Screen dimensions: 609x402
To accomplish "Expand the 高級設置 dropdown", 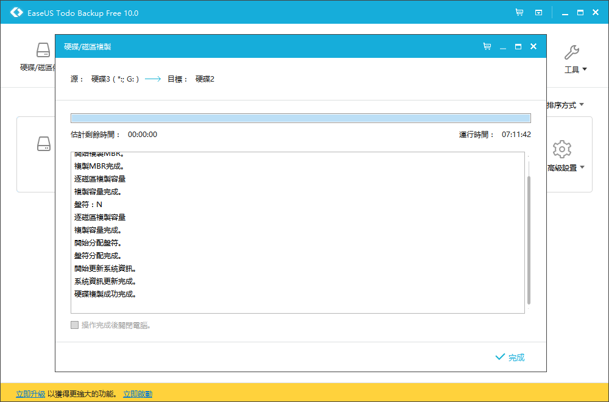I will [566, 167].
